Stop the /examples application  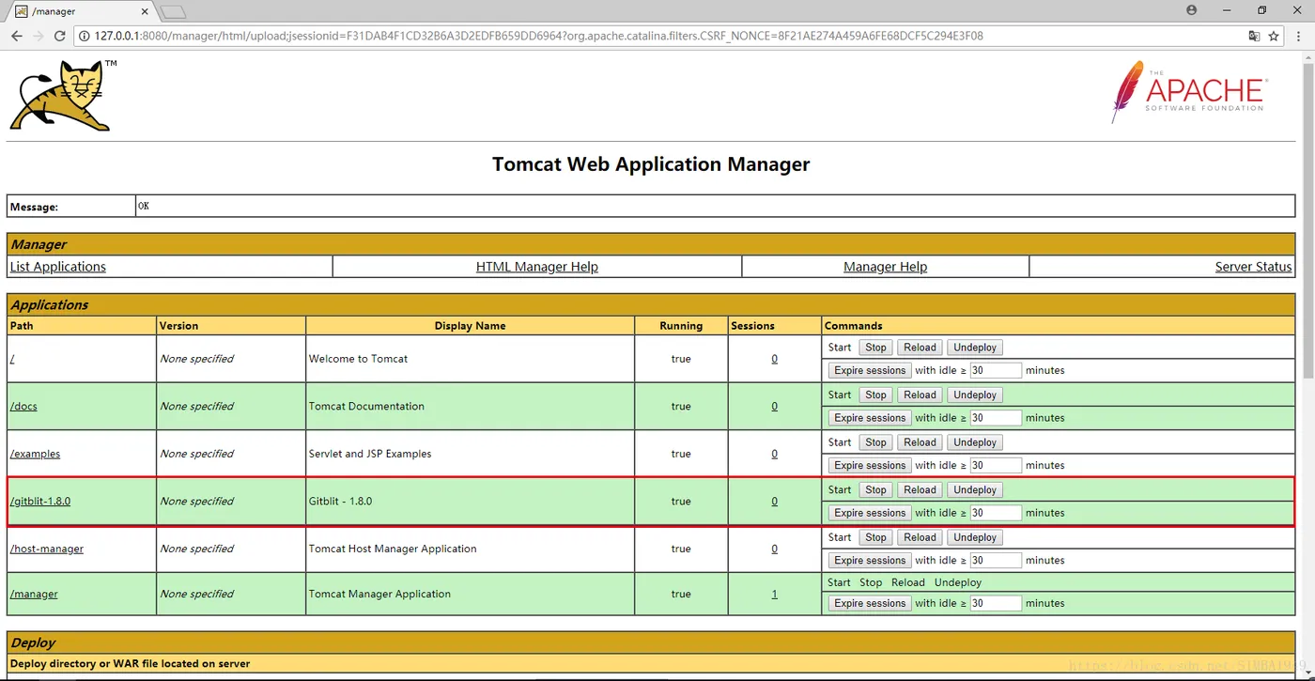[875, 442]
